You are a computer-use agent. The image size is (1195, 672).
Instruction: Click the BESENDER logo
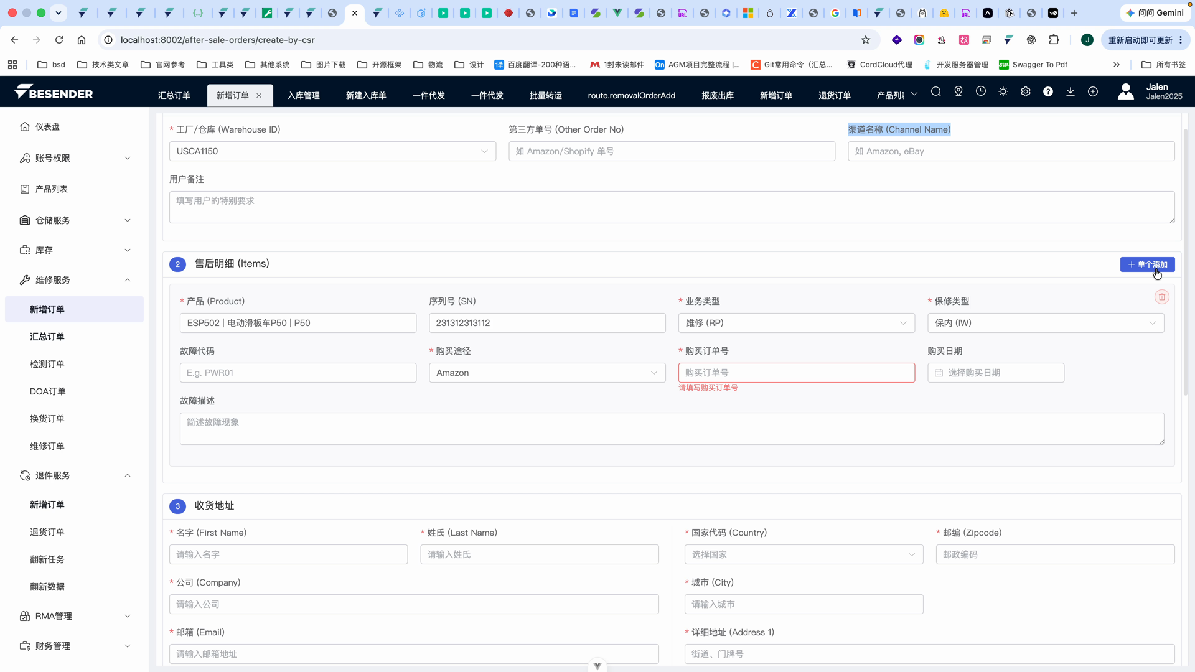pos(54,92)
